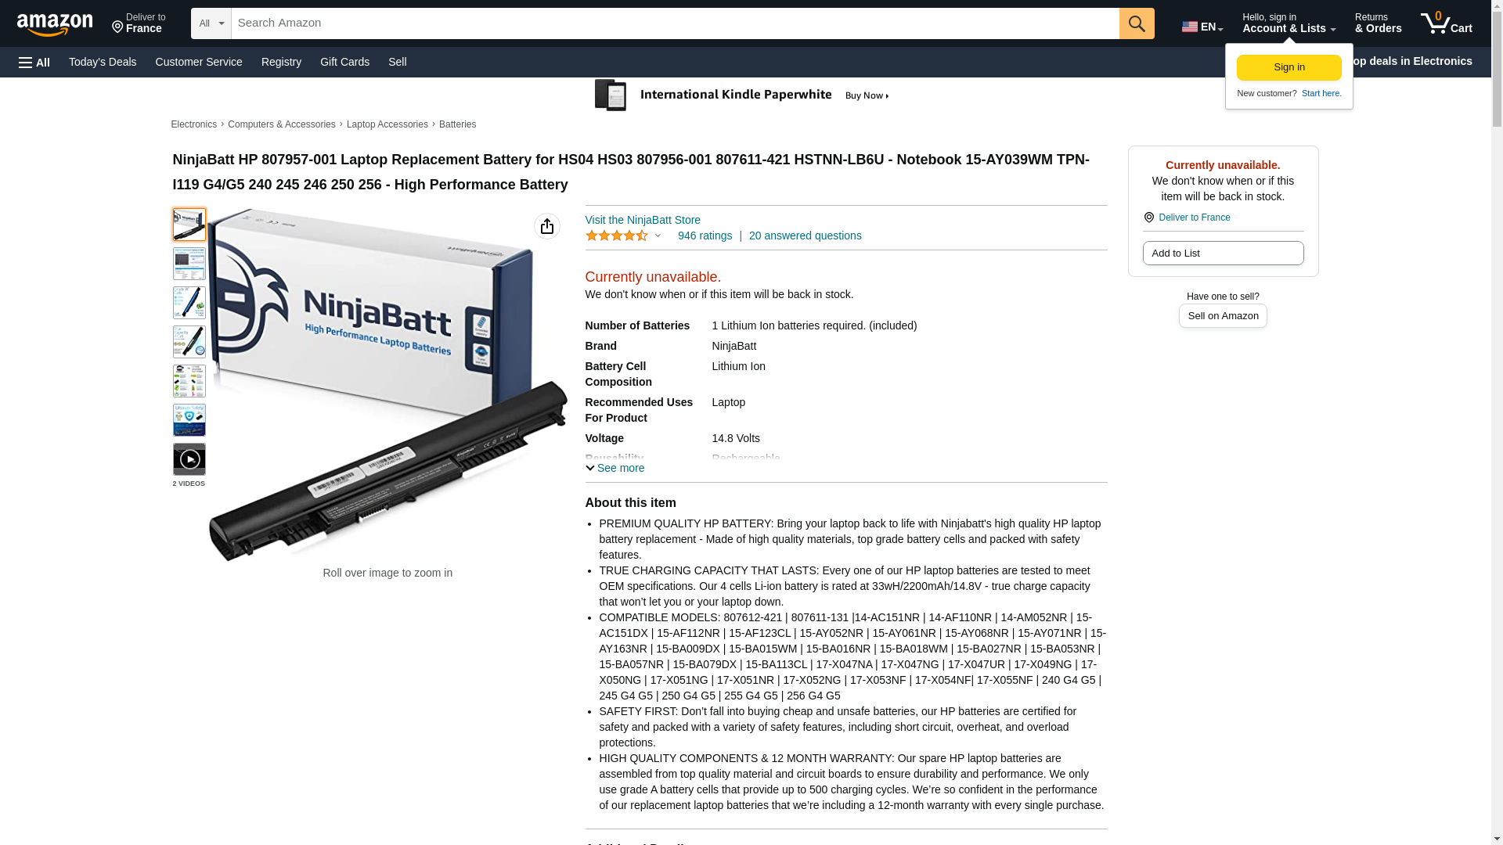Expand See more product details
The width and height of the screenshot is (1503, 845).
tap(615, 468)
